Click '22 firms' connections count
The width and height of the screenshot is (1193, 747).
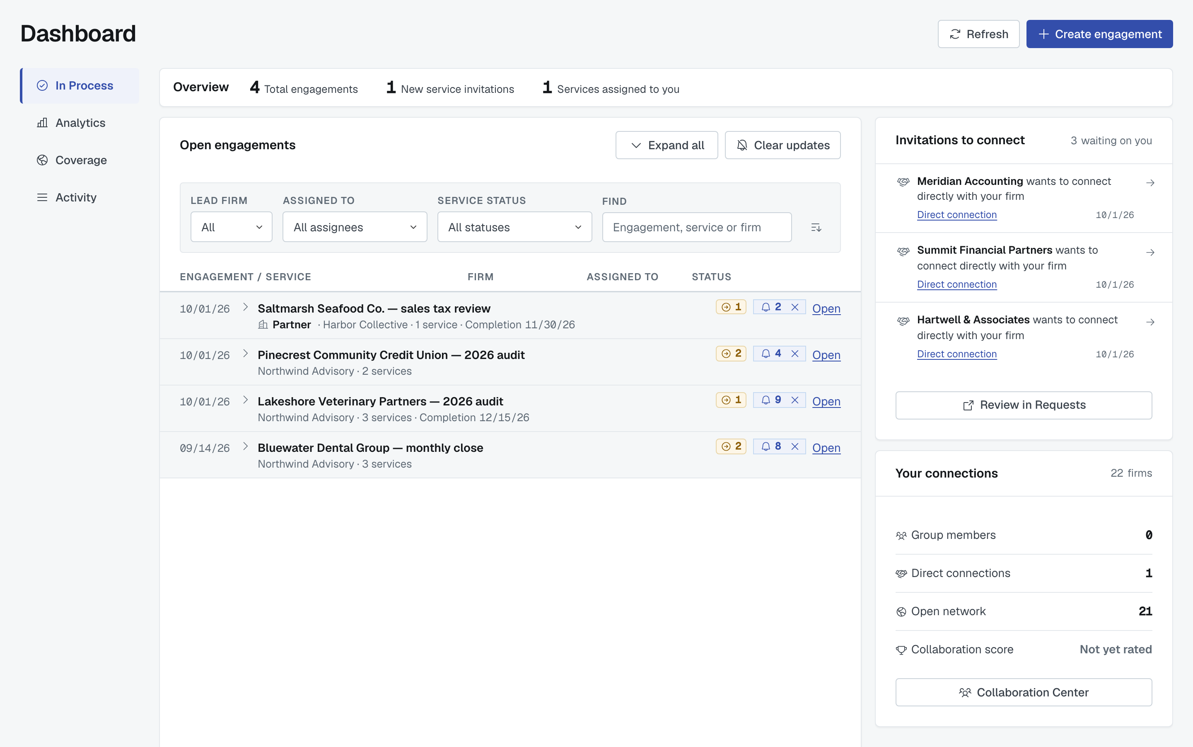click(1131, 473)
